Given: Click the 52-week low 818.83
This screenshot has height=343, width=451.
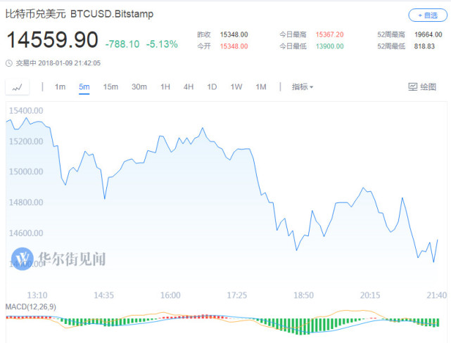Looking at the screenshot, I should point(424,46).
